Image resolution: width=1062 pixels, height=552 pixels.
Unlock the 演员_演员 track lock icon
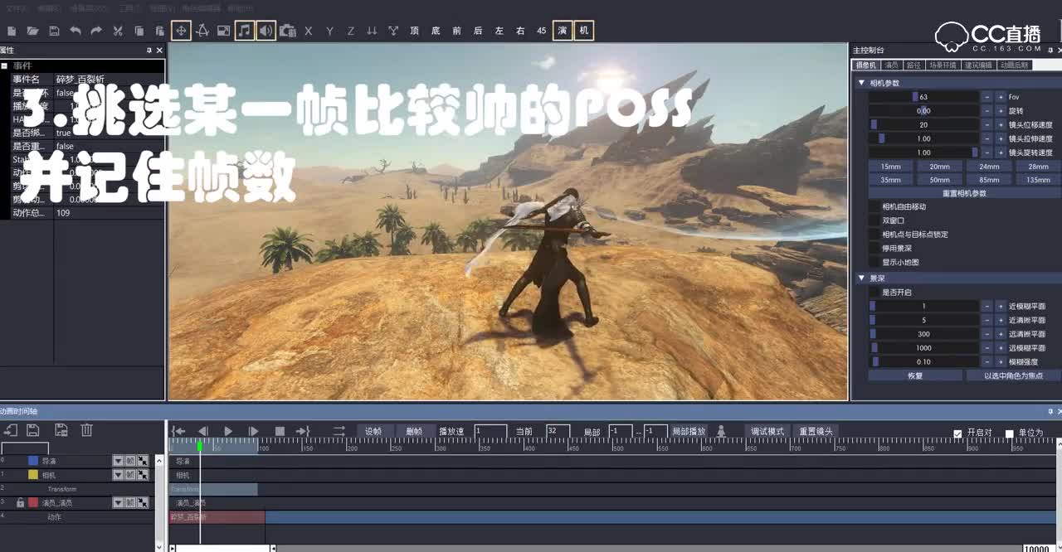point(21,502)
